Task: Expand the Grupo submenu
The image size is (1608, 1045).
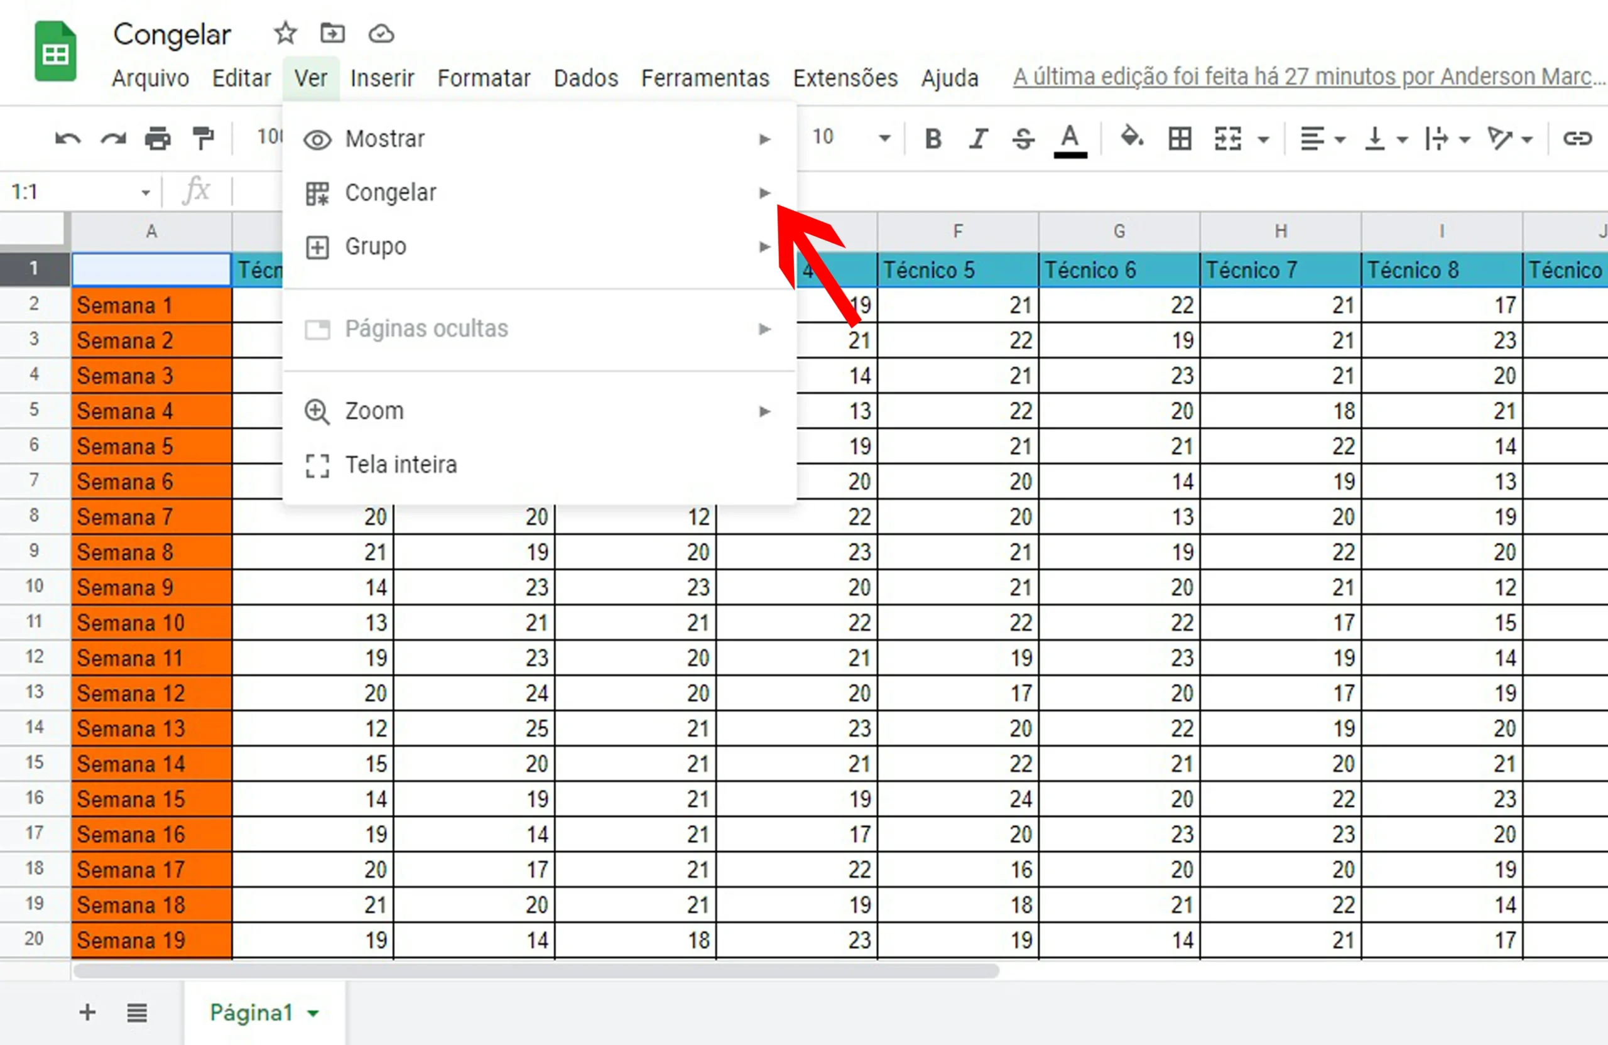Action: [539, 247]
